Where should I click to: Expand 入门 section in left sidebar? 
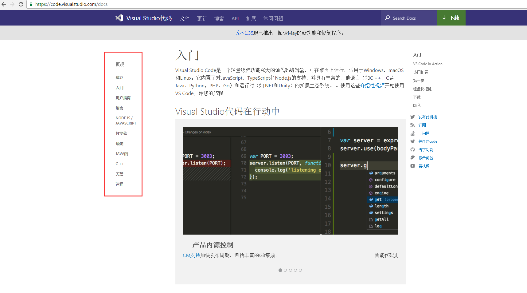[x=119, y=88]
